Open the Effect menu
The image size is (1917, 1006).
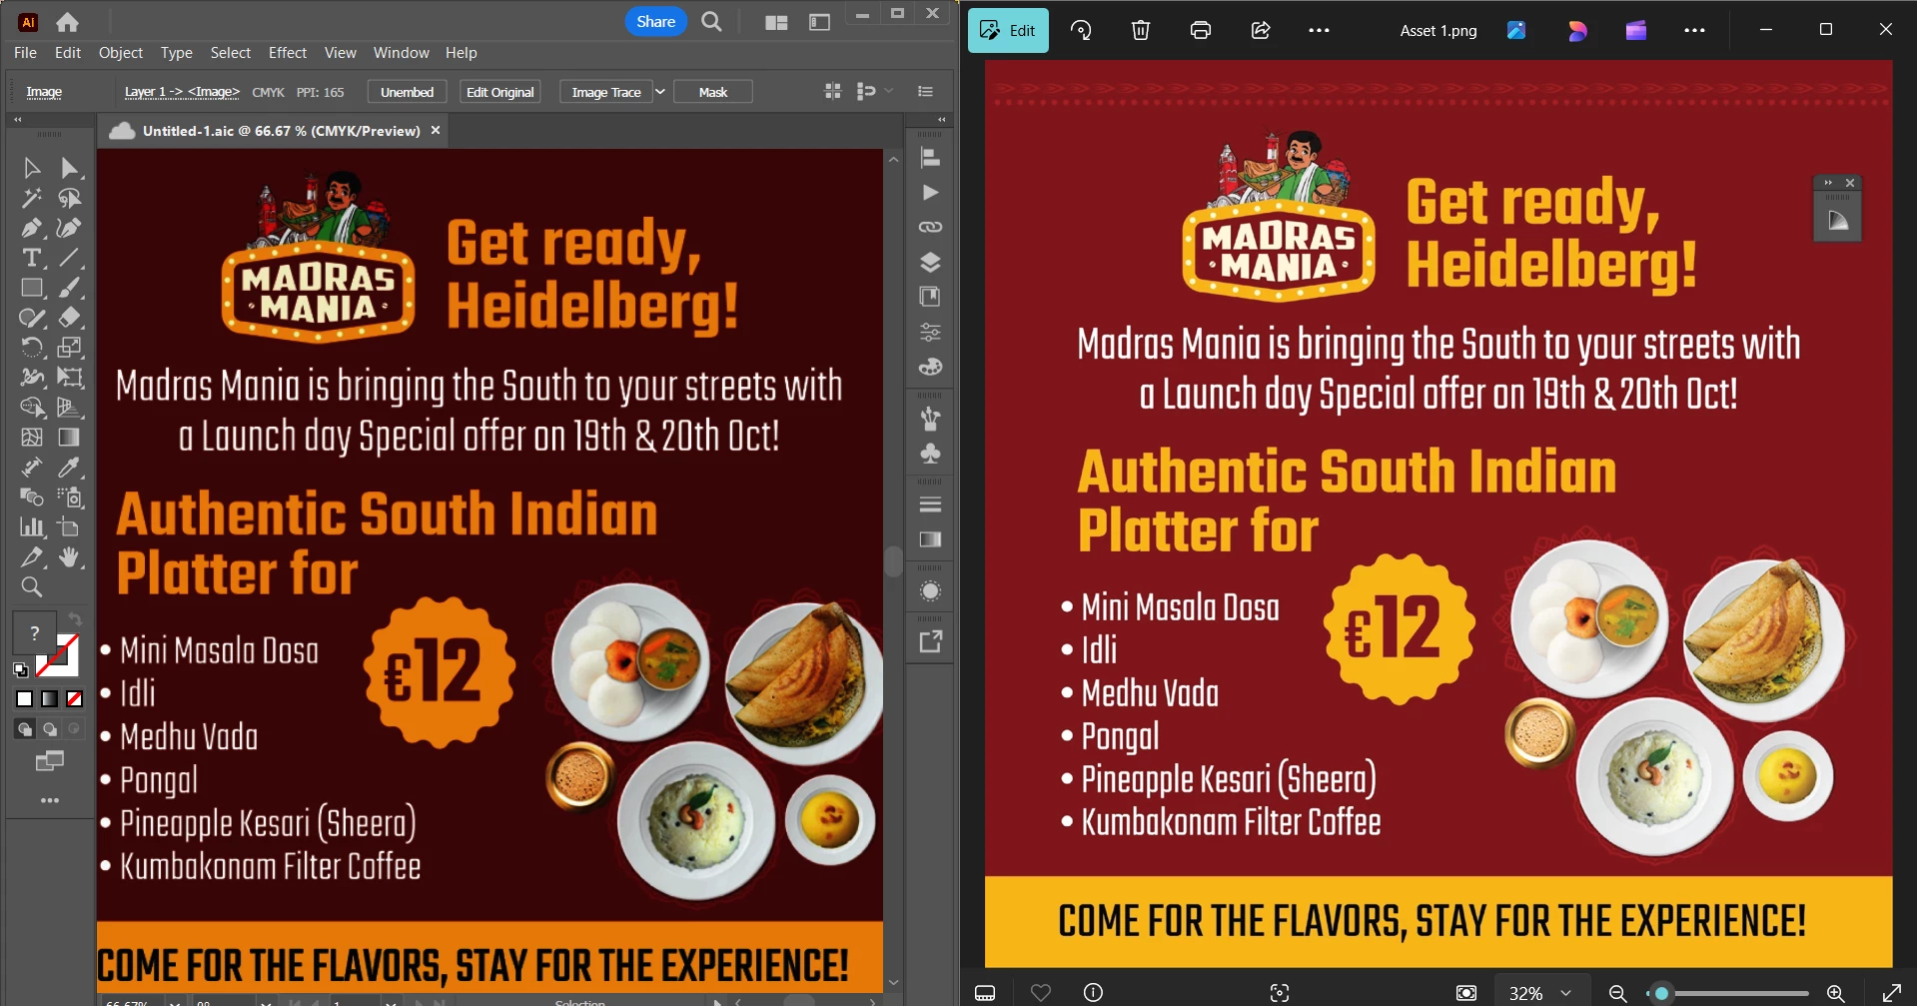pos(288,53)
